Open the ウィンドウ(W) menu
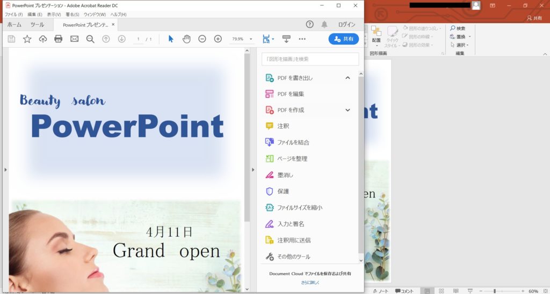The width and height of the screenshot is (550, 294). click(x=95, y=14)
